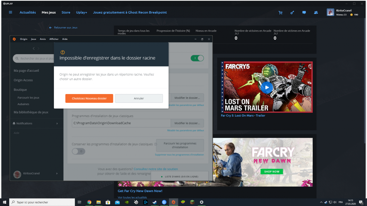Open the Uplay chat messages icon
The width and height of the screenshot is (367, 206).
(x=304, y=12)
